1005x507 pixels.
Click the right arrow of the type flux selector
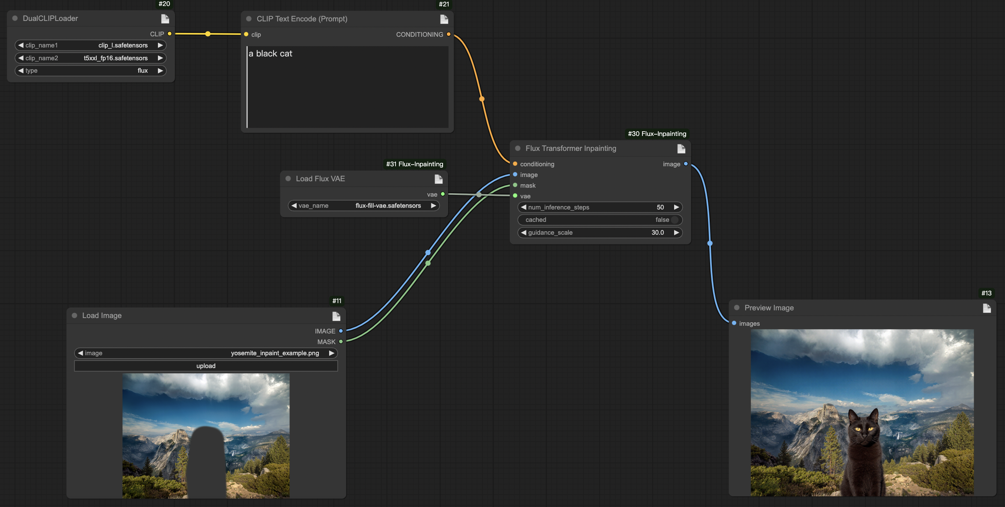coord(161,71)
